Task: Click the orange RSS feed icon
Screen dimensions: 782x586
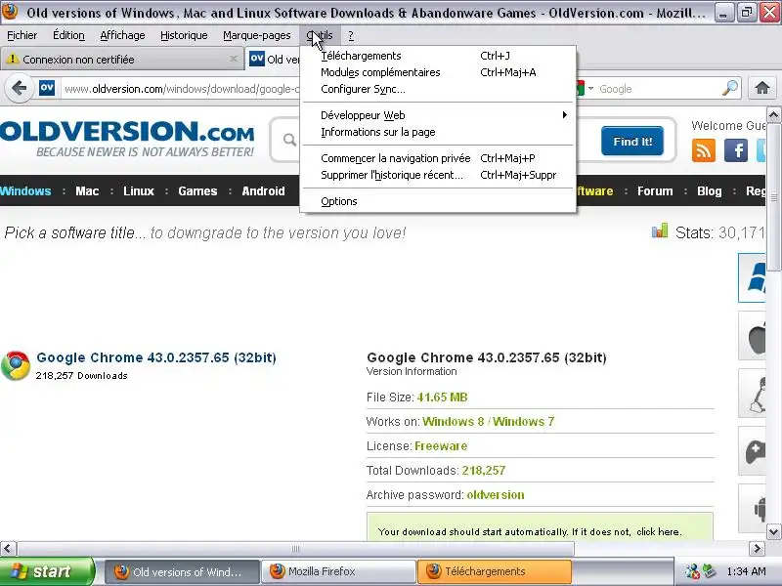Action: [x=703, y=150]
